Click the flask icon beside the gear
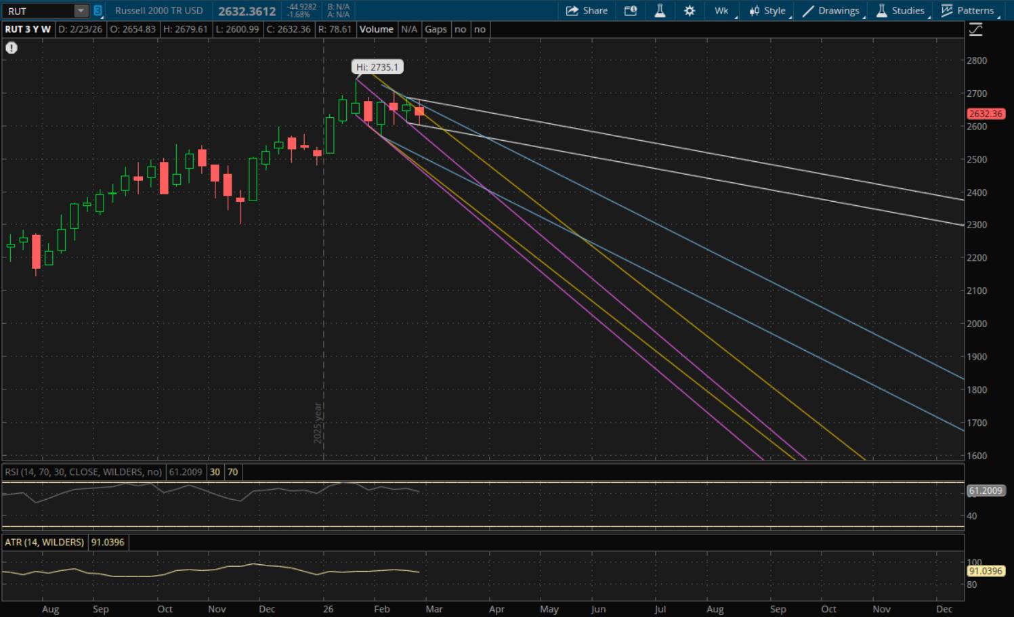Viewport: 1014px width, 617px height. coord(660,11)
